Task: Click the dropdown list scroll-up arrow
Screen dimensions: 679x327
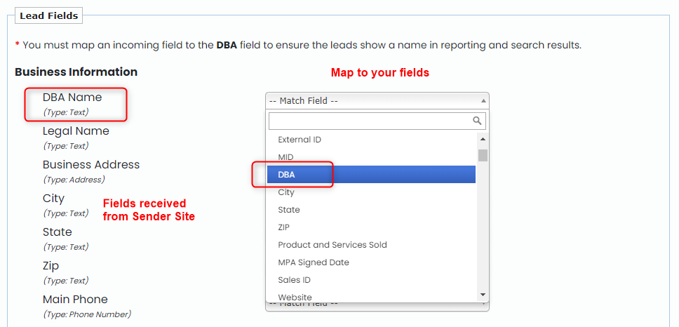Action: click(483, 139)
